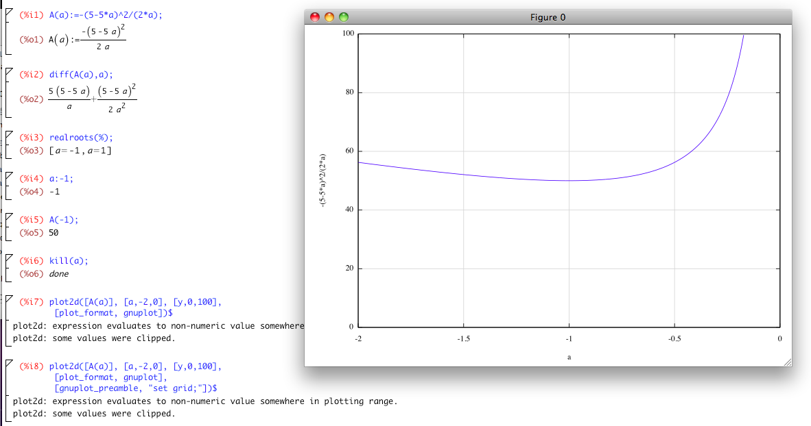Image resolution: width=811 pixels, height=426 pixels.
Task: Minimize the Figure 0 window with yellow button
Action: [329, 17]
